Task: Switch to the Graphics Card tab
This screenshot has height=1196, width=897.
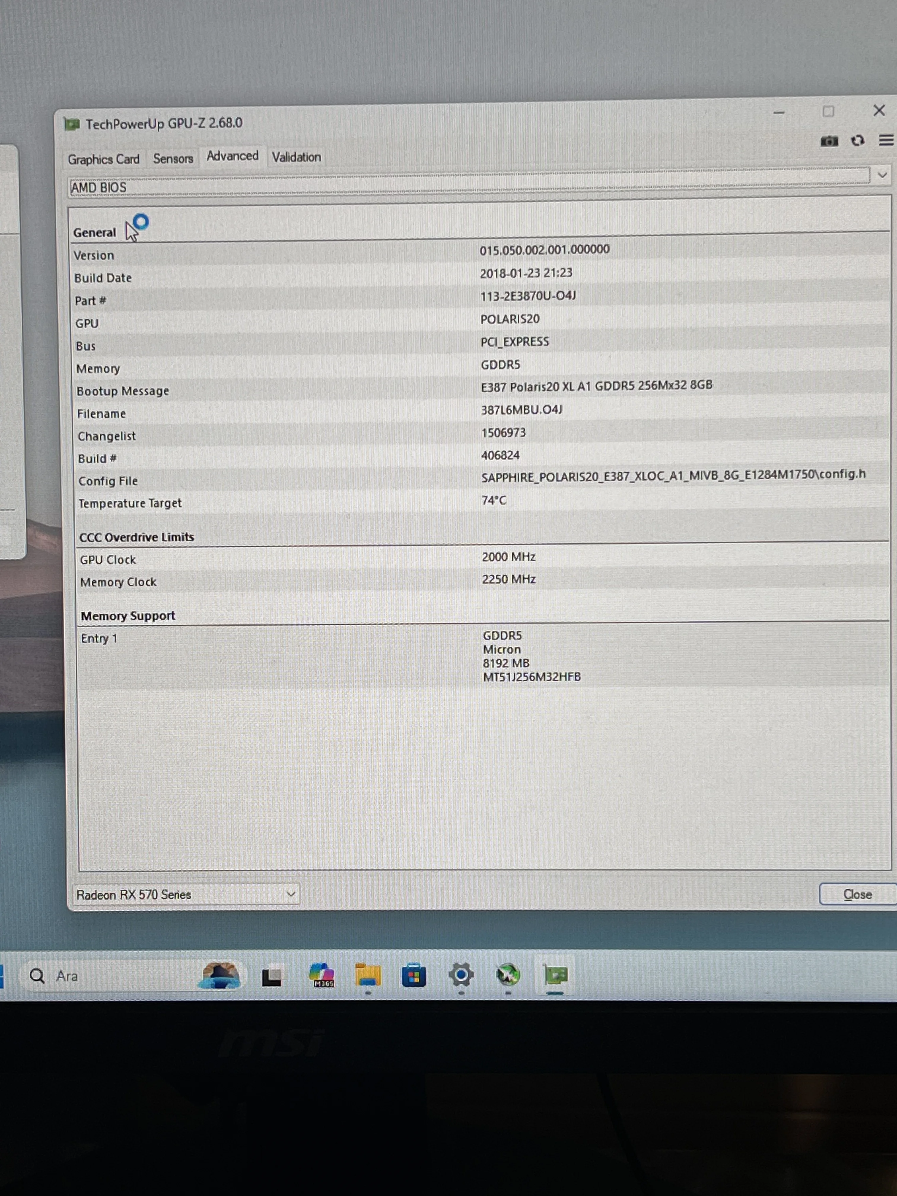Action: coord(103,160)
